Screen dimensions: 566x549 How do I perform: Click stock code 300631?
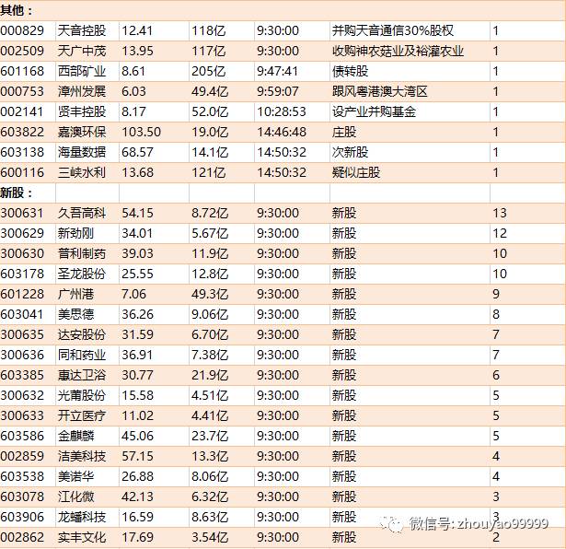click(22, 213)
